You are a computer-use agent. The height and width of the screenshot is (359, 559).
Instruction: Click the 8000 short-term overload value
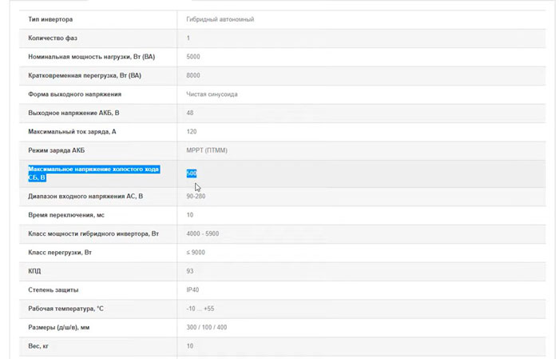[193, 75]
